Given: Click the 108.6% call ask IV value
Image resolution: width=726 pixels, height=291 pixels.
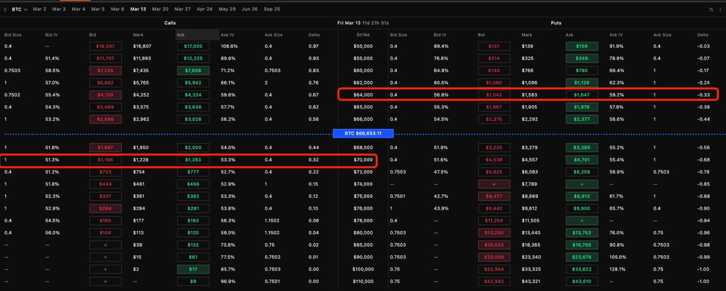Looking at the screenshot, I should pos(229,46).
